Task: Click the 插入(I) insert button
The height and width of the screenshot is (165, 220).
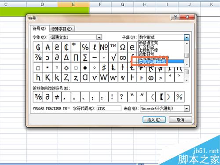Action: (x=154, y=120)
